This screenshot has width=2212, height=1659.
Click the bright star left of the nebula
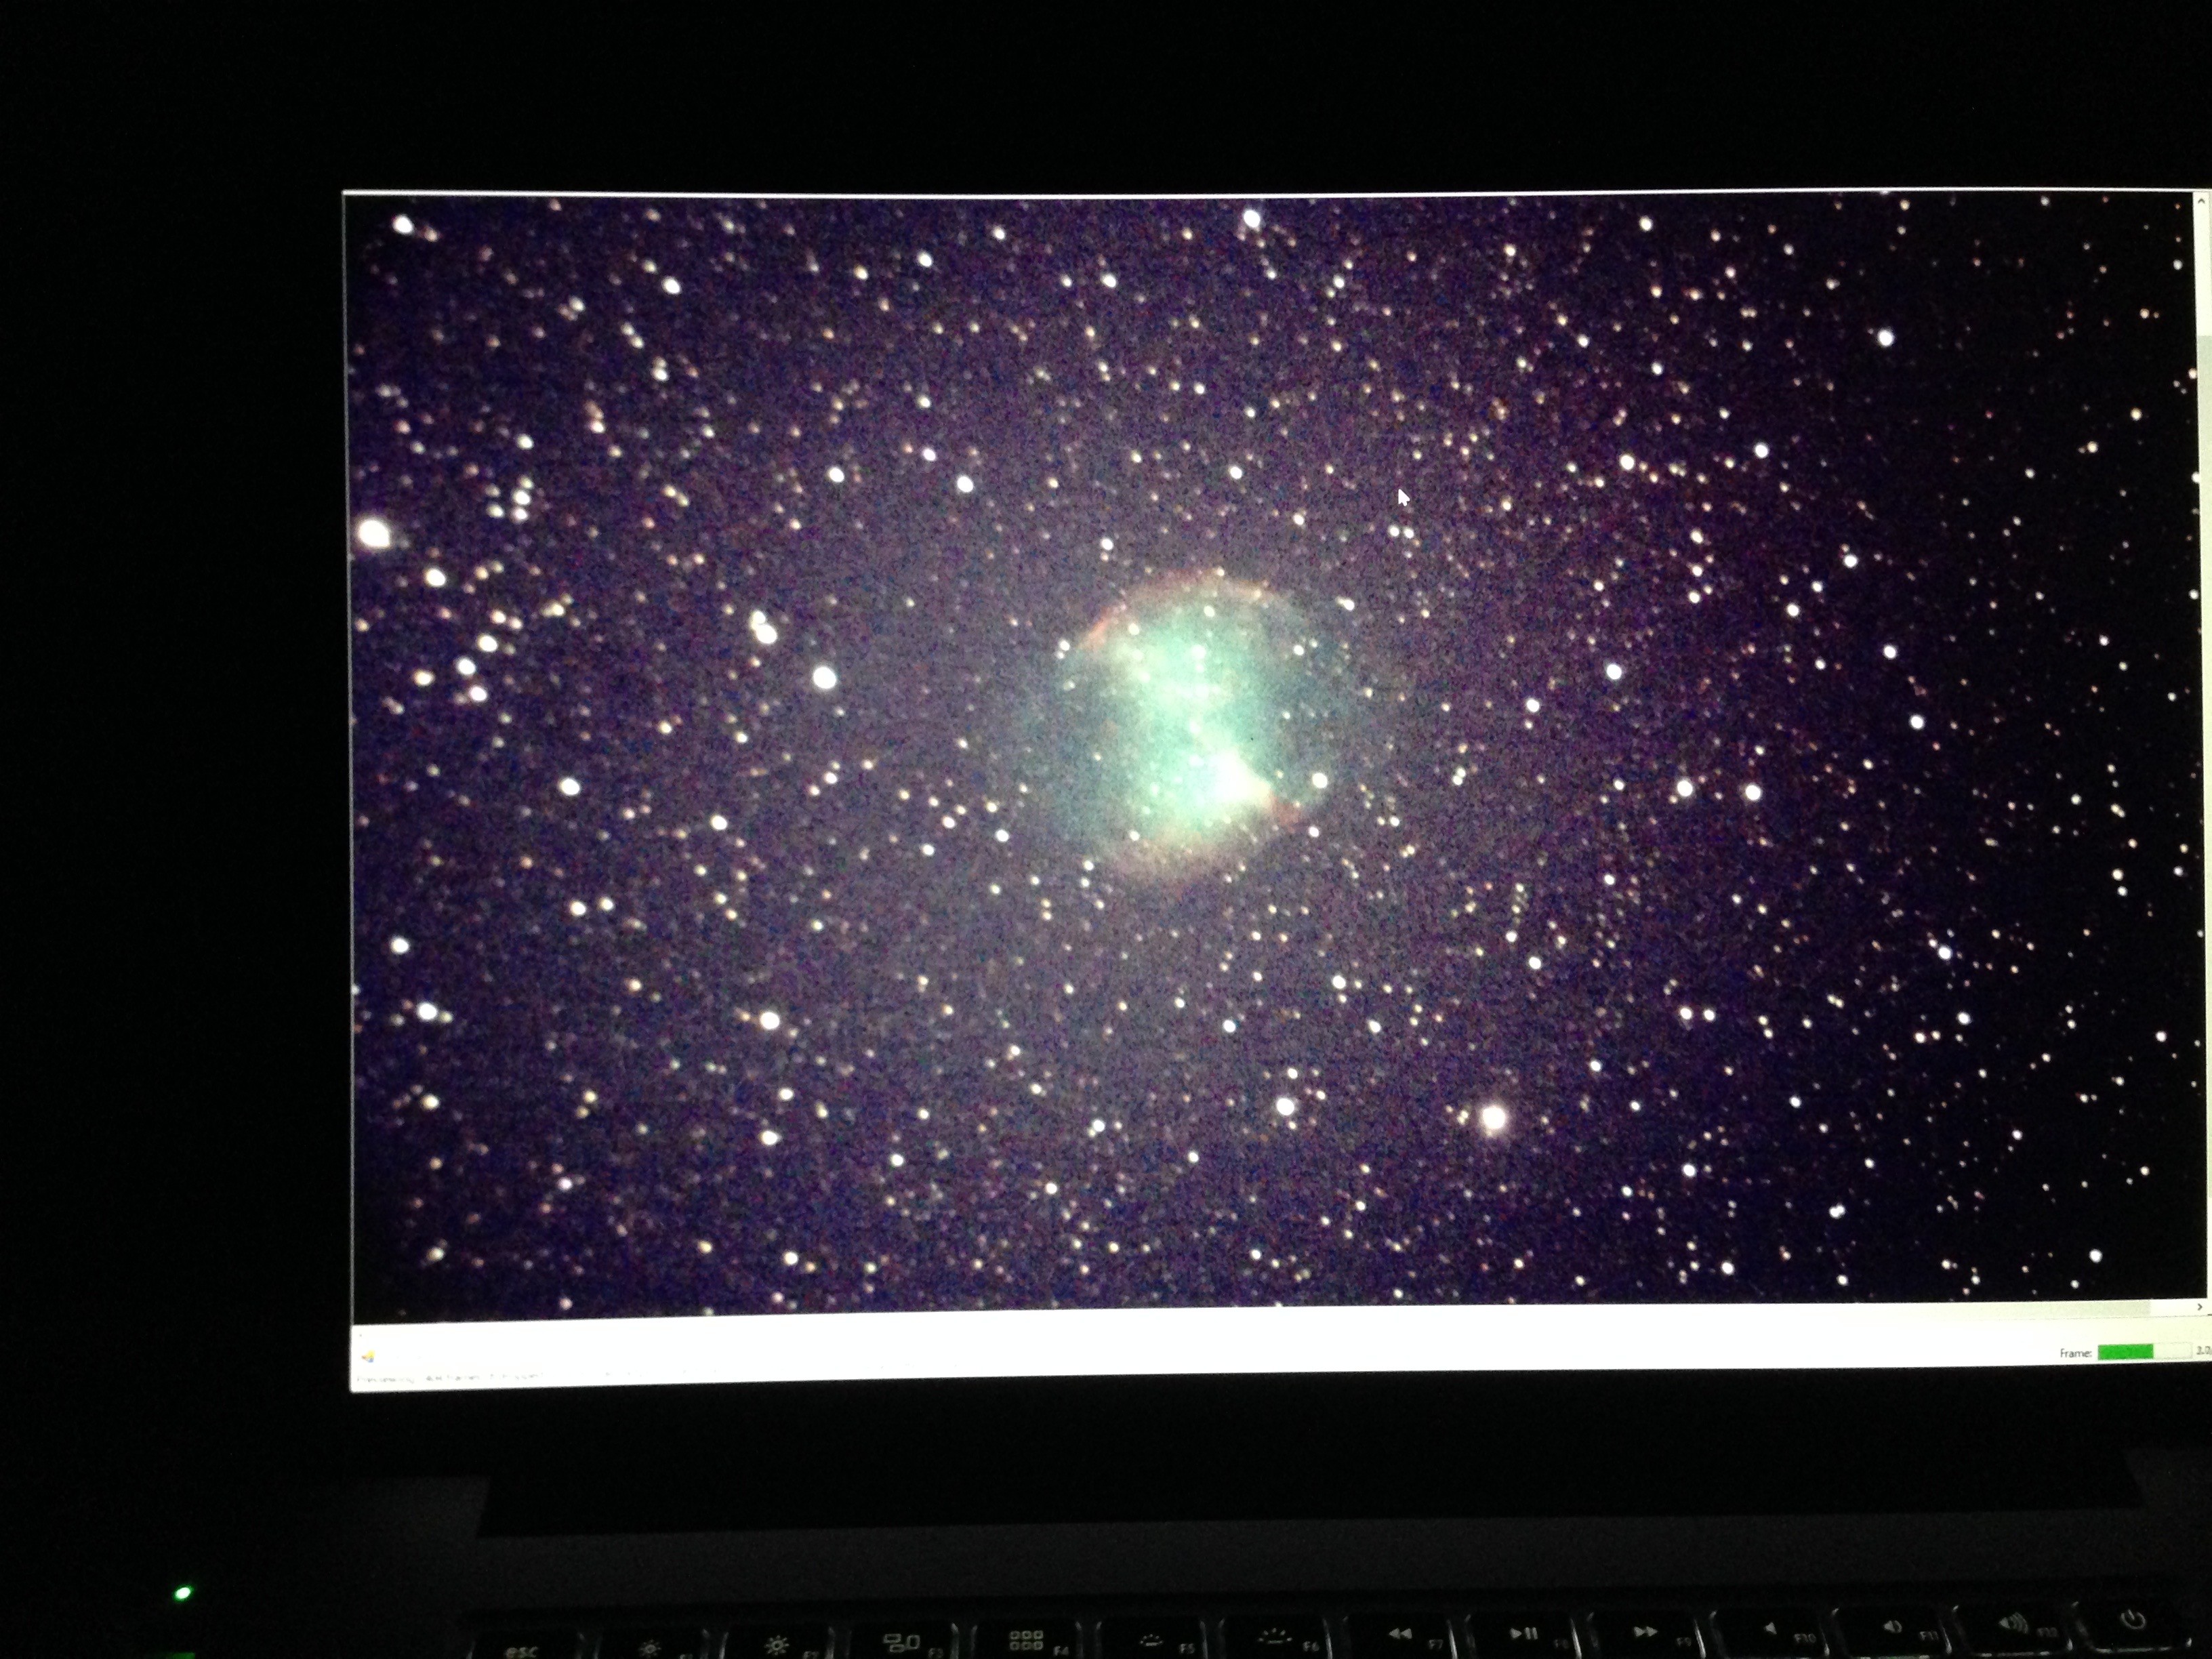pyautogui.click(x=824, y=678)
